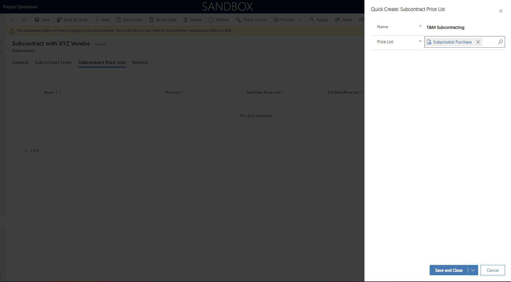Open record in new window icon

tap(24, 20)
